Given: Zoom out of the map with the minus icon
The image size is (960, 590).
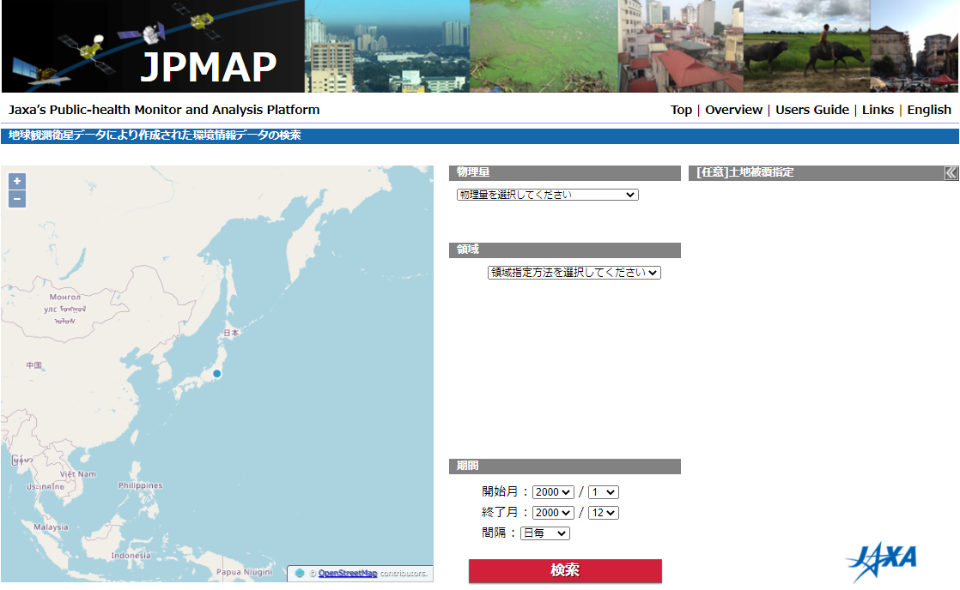Looking at the screenshot, I should coord(16,199).
